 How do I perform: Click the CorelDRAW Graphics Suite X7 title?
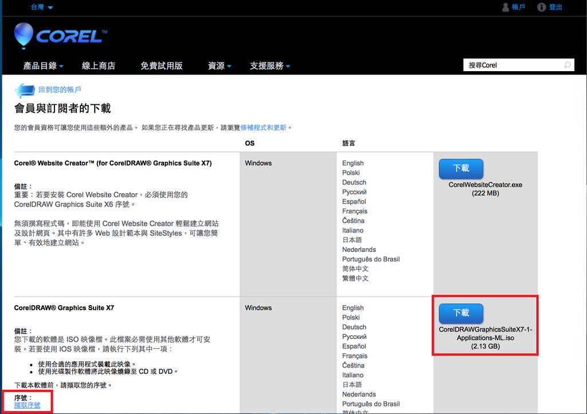click(x=64, y=308)
